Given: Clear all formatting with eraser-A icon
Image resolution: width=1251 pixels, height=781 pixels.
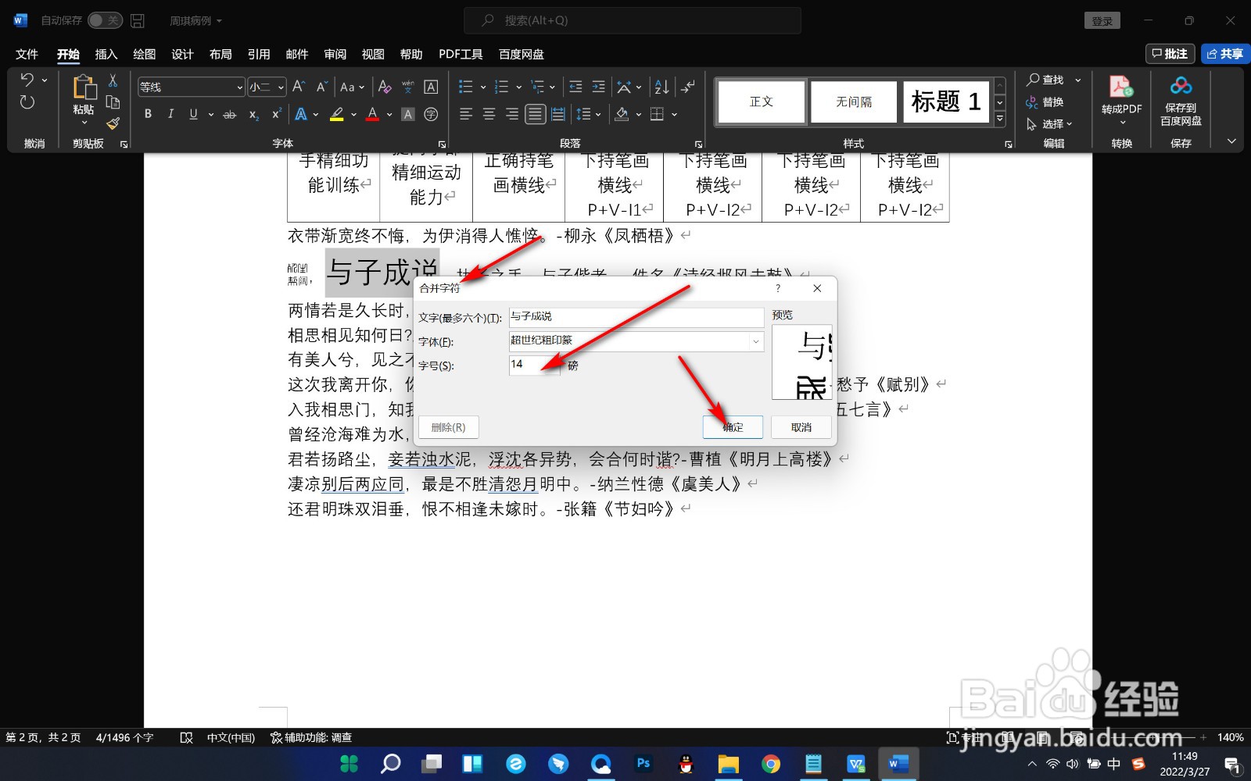Looking at the screenshot, I should [385, 87].
